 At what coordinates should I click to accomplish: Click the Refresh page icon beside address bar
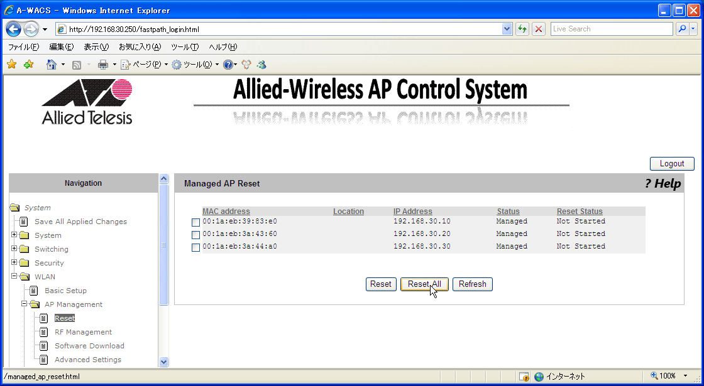[522, 29]
